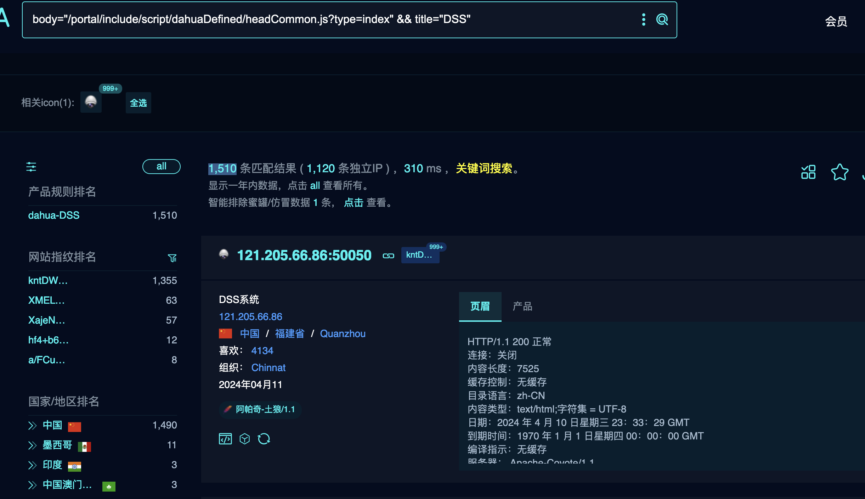Open the 会员 menu
The height and width of the screenshot is (499, 865).
836,21
